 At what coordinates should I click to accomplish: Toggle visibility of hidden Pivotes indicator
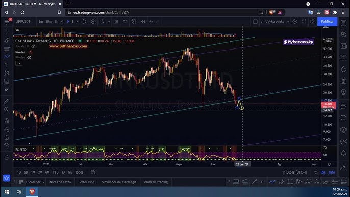pos(29,57)
